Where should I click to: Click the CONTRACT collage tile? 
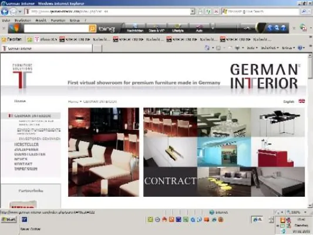pos(170,182)
